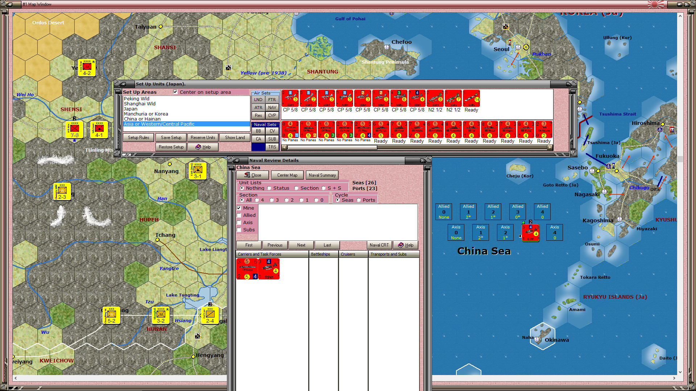Toggle Center on setup area checkbox
Viewport: 696px width, 391px height.
pyautogui.click(x=175, y=92)
